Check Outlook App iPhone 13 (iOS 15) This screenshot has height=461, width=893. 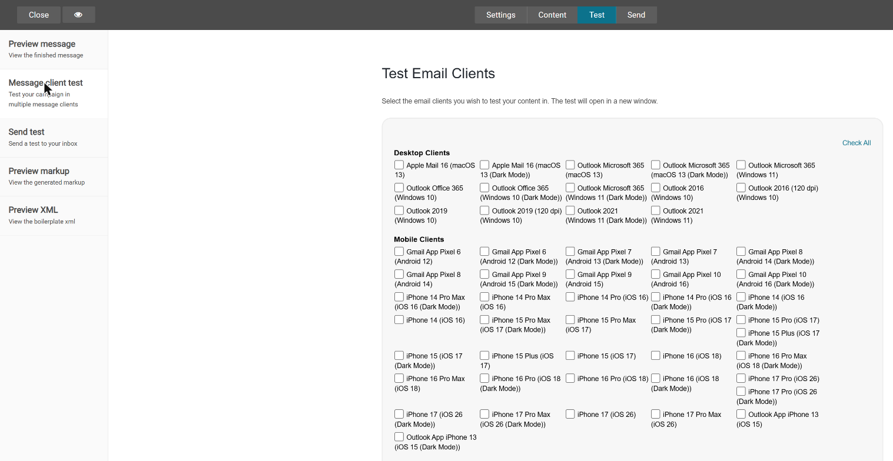741,415
